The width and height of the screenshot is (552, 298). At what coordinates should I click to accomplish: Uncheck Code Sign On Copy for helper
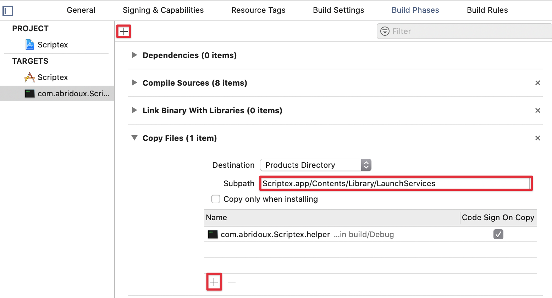(498, 234)
